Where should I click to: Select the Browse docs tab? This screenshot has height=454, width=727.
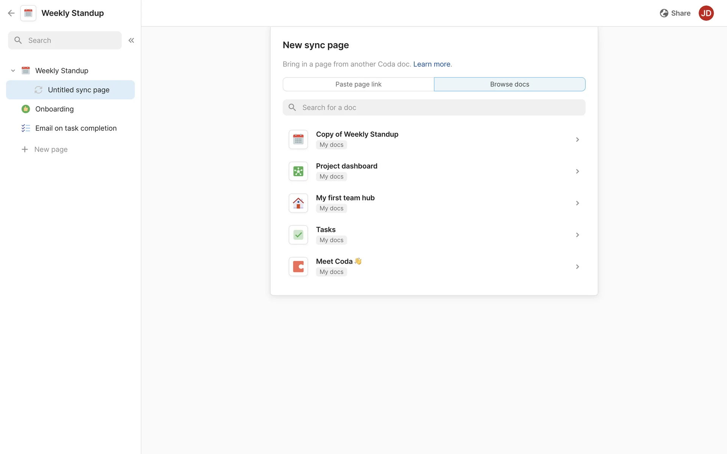tap(510, 84)
